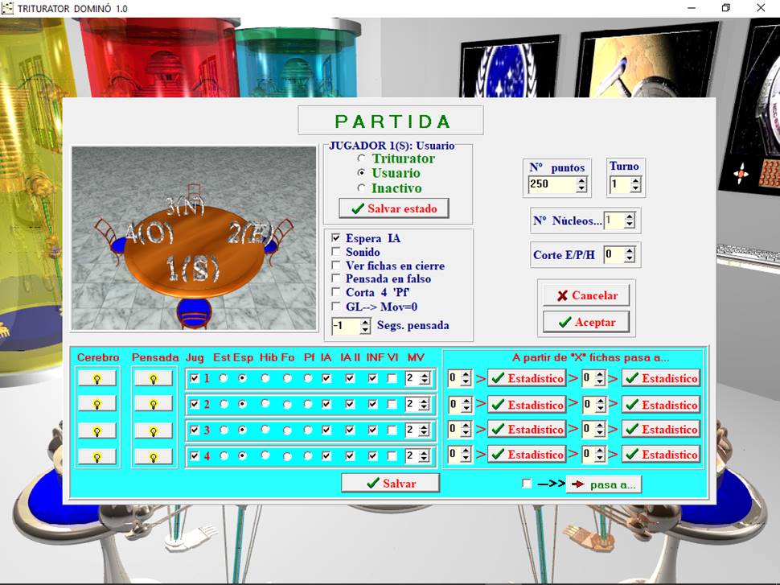780x585 pixels.
Task: Decrease the Turno spinner value
Action: 636,189
